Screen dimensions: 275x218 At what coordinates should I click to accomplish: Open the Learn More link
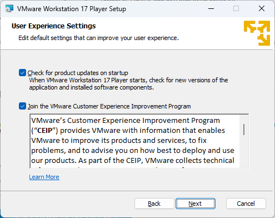tap(44, 177)
